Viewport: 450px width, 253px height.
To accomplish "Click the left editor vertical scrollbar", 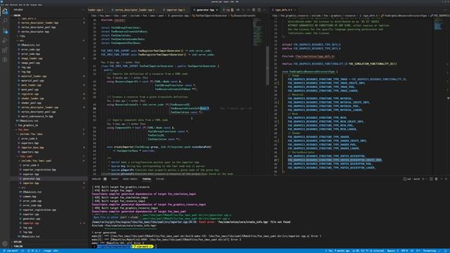I will (x=267, y=66).
